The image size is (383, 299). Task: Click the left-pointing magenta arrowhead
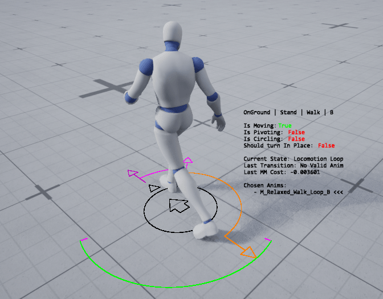pos(133,173)
